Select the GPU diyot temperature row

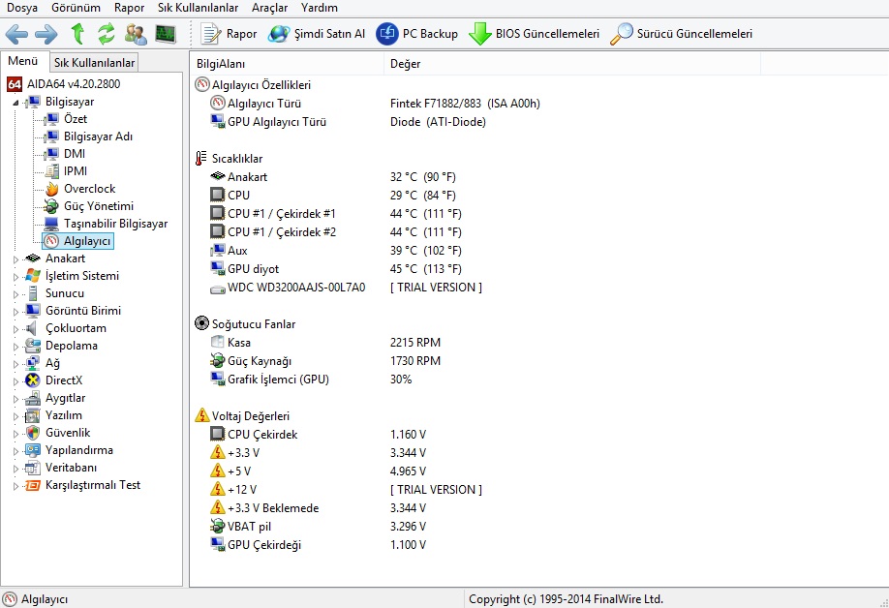click(x=336, y=269)
